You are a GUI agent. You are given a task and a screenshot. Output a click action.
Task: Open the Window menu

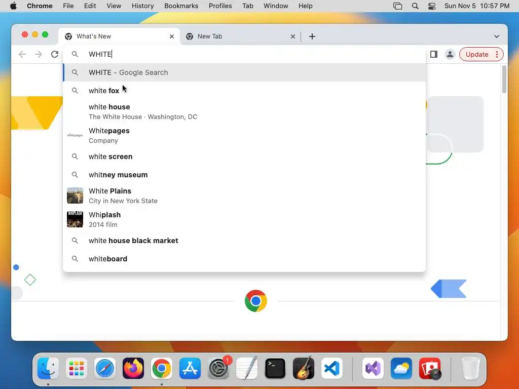coord(276,6)
